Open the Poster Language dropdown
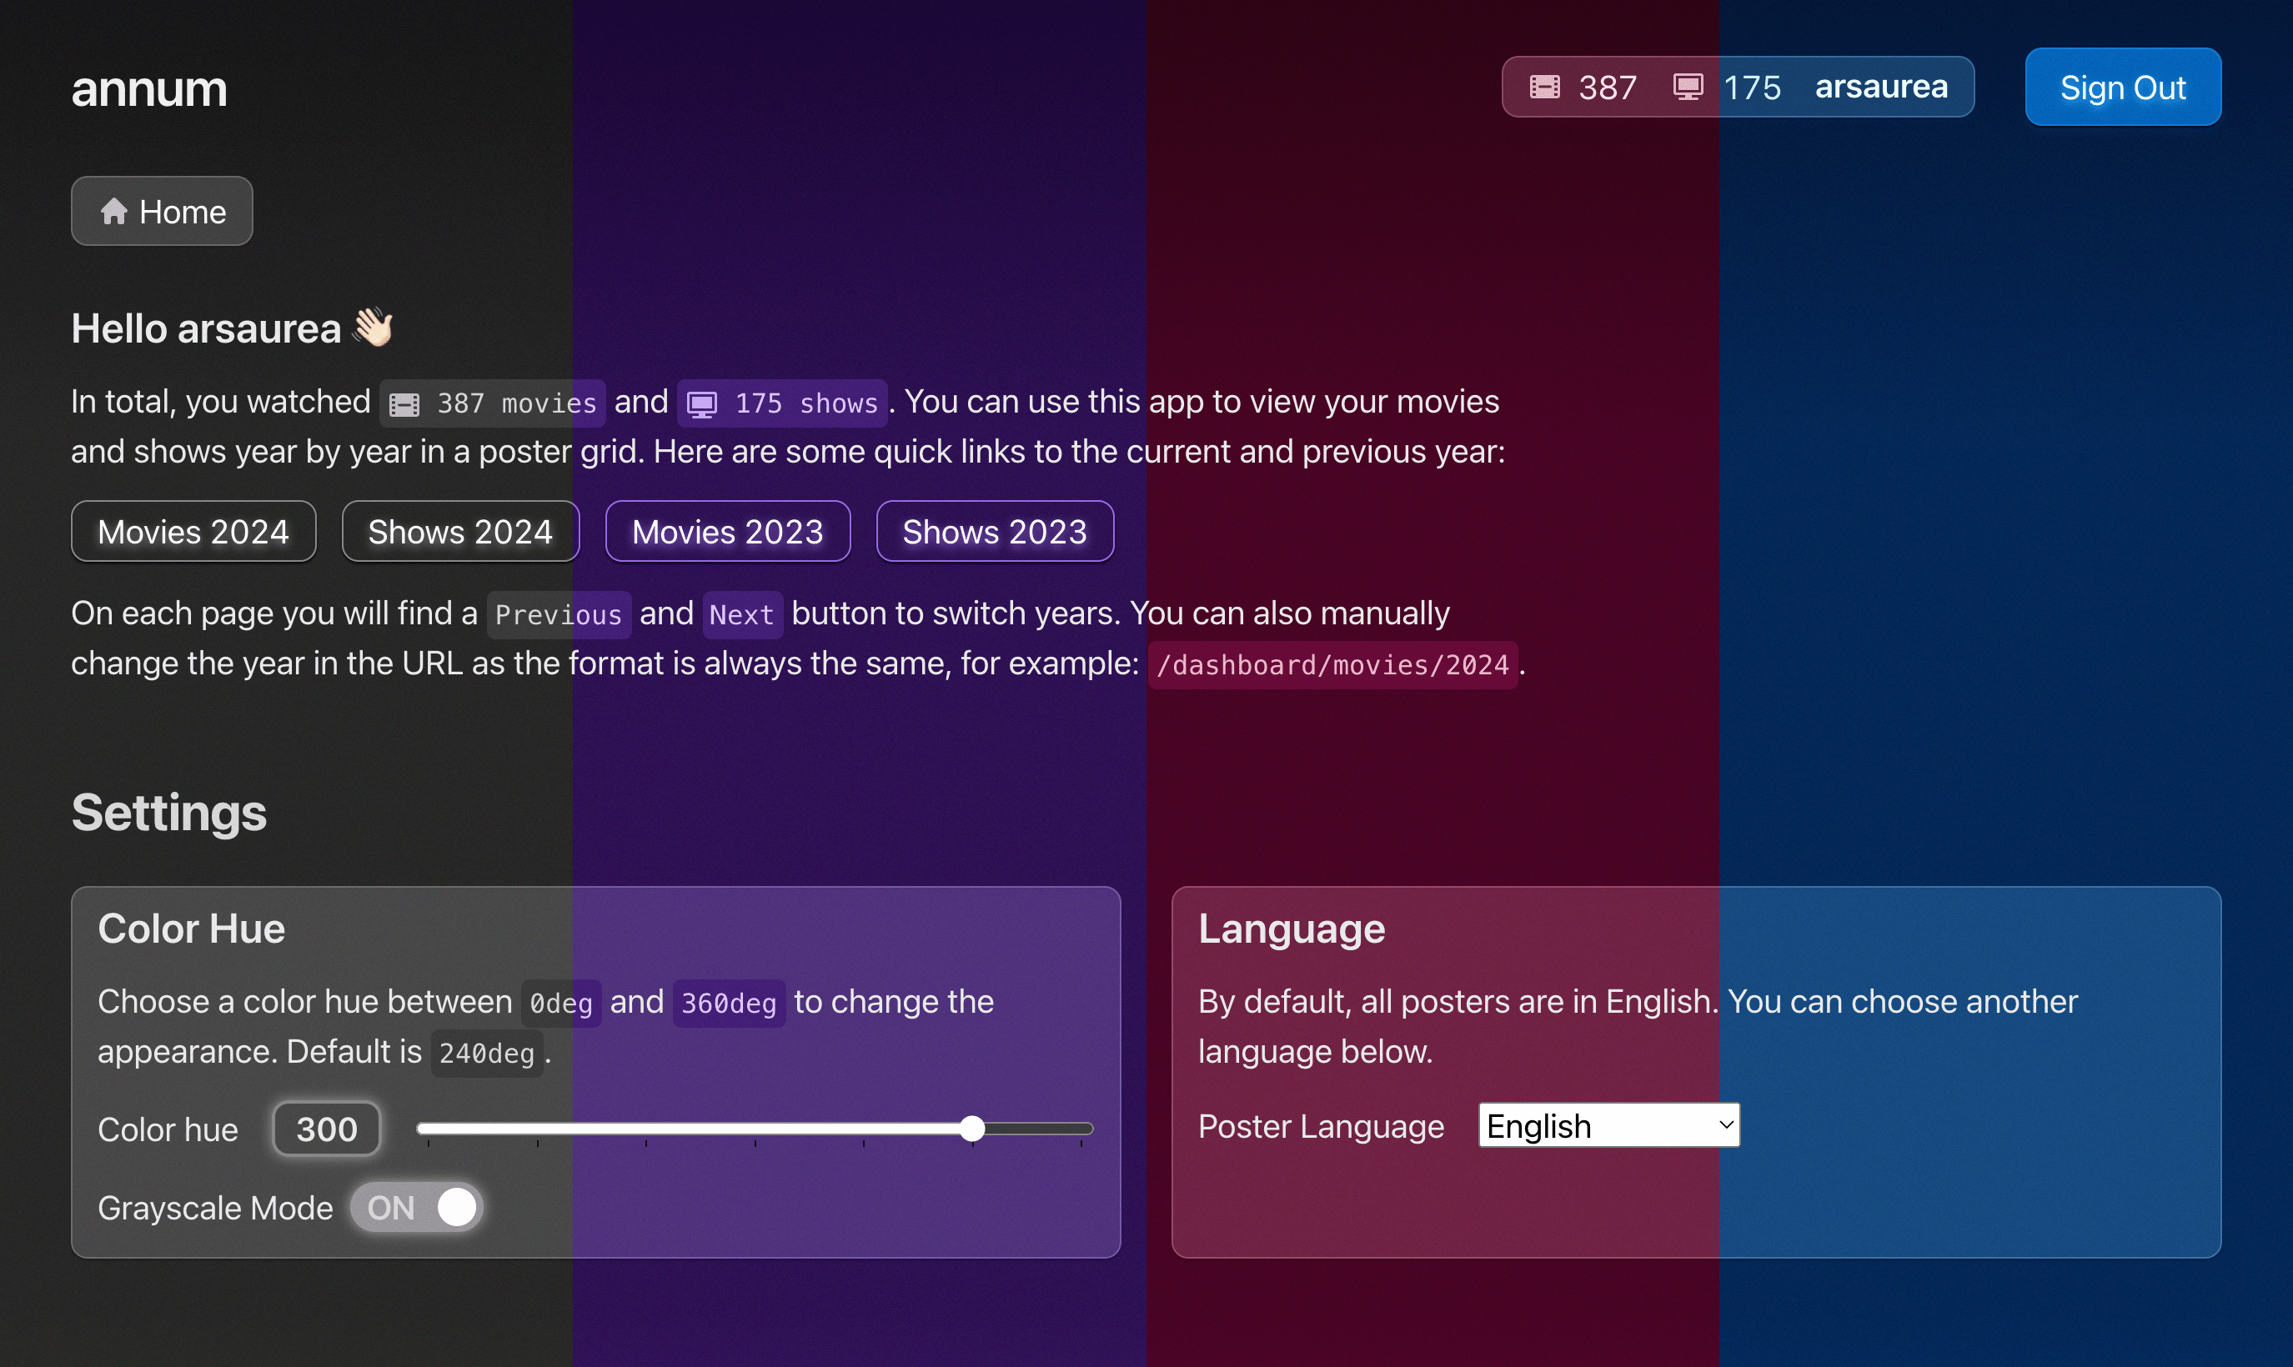 click(1608, 1124)
